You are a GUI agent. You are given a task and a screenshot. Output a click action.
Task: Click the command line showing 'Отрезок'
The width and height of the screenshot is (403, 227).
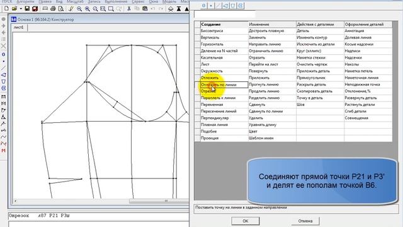click(x=99, y=216)
